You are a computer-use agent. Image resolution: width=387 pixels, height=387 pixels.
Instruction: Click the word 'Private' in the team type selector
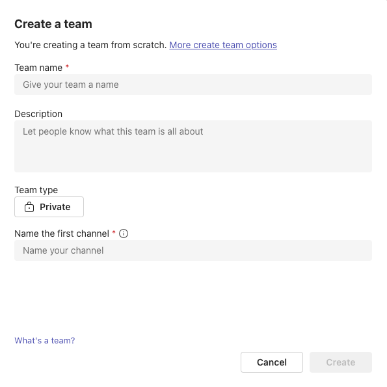click(55, 207)
